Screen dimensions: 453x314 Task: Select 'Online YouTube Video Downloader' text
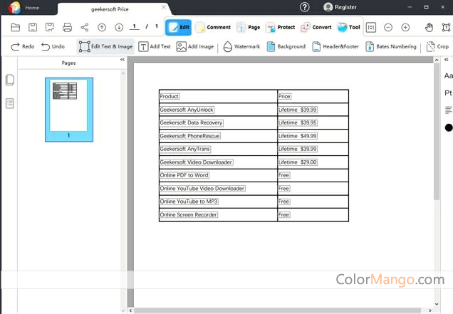(202, 189)
